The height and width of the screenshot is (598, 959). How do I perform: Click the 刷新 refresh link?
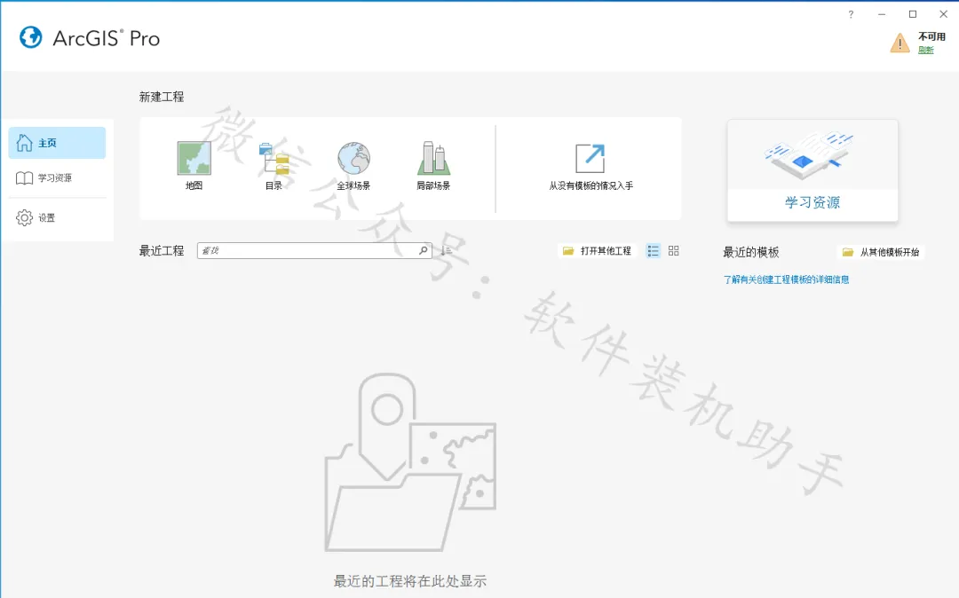(925, 50)
